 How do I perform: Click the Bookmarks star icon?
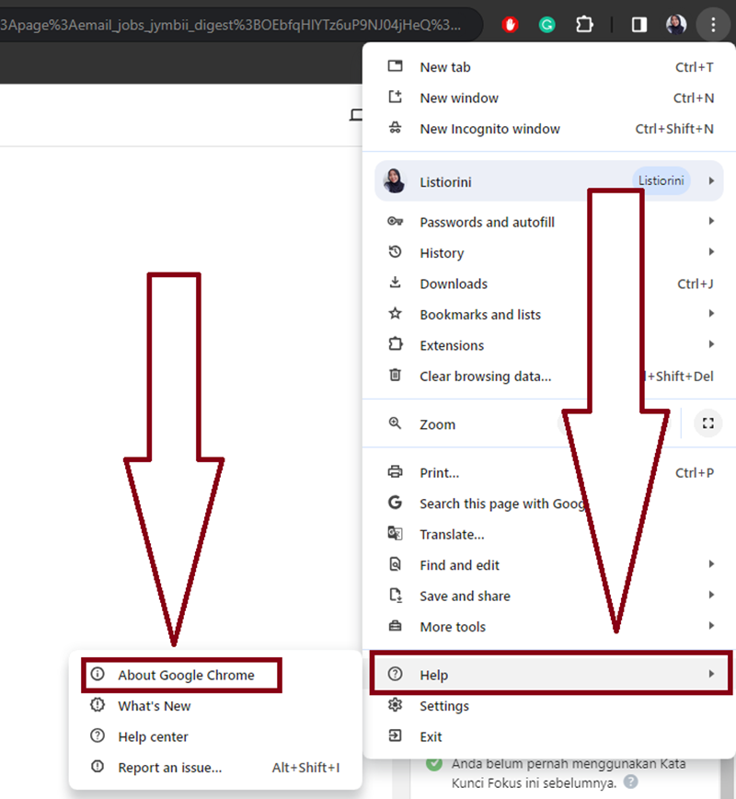(x=396, y=313)
